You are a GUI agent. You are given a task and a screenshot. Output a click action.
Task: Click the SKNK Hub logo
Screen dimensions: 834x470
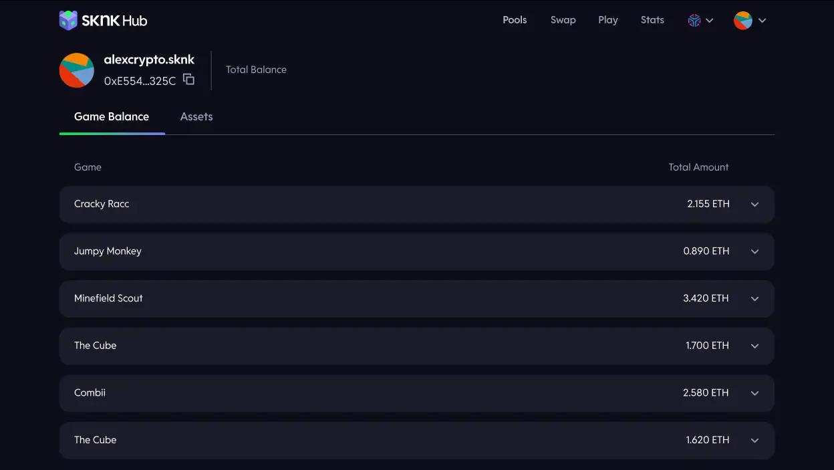pos(103,20)
